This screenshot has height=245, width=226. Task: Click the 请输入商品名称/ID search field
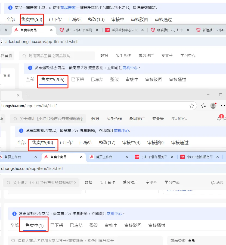pos(85,241)
